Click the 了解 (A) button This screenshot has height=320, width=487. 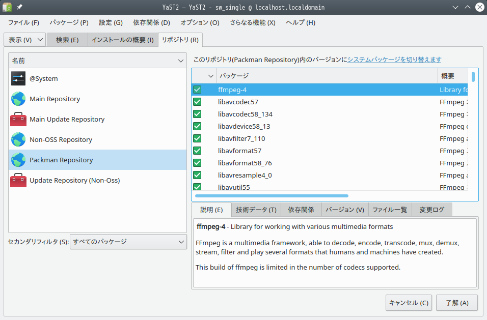click(x=457, y=303)
